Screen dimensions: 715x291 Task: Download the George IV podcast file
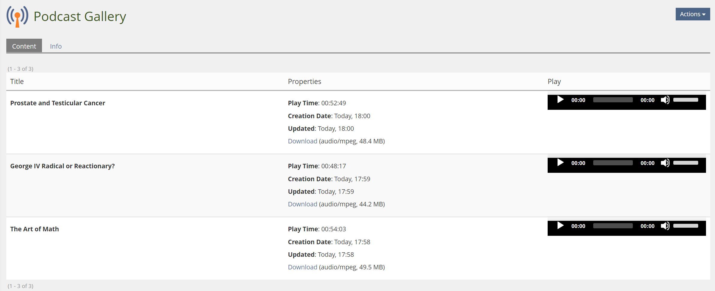302,204
